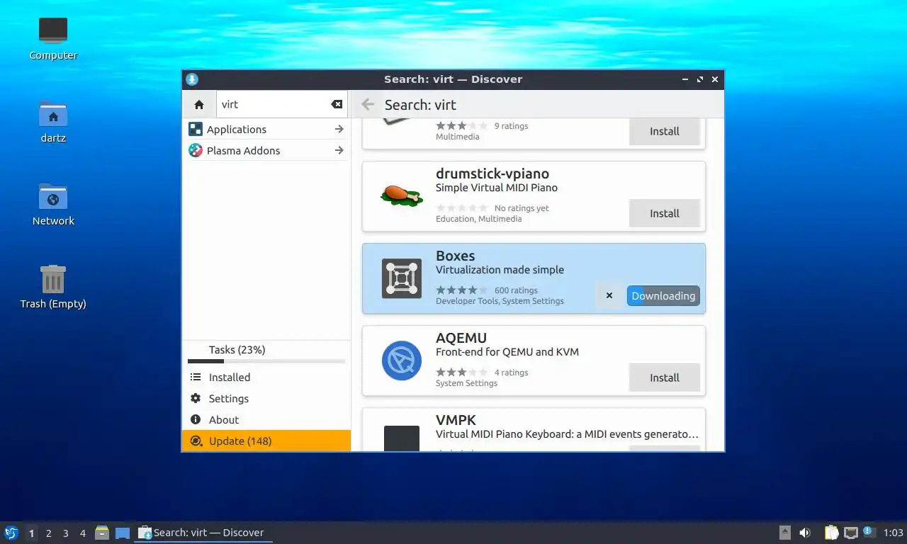Click 'Developer Tools, System Settings' text
The width and height of the screenshot is (907, 544).
(500, 301)
